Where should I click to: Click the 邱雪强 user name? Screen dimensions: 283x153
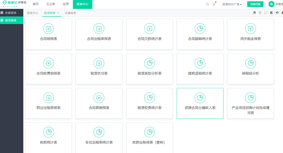tap(279, 4)
